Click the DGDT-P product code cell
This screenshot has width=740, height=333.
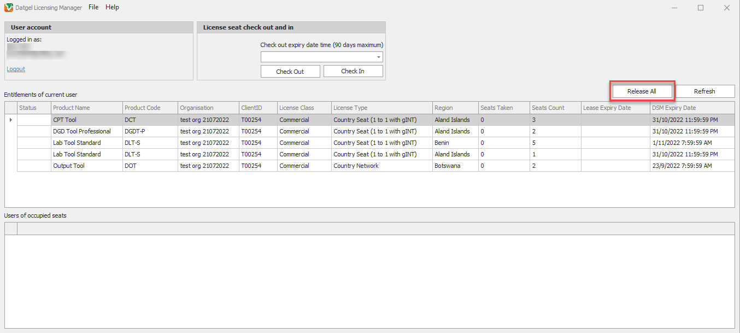pos(150,131)
